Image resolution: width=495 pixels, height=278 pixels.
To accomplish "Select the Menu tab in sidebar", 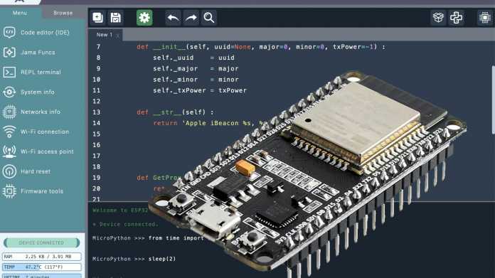I will click(x=20, y=13).
